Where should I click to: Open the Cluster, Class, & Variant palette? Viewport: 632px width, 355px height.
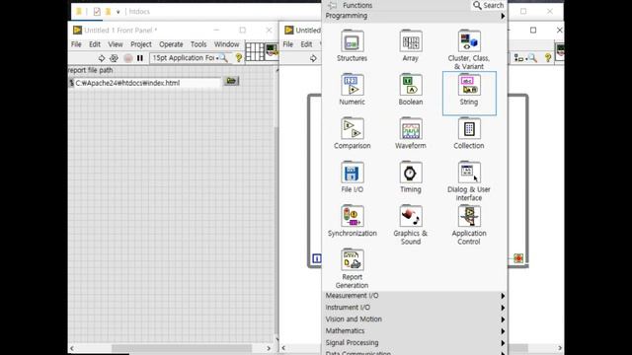[x=469, y=49]
